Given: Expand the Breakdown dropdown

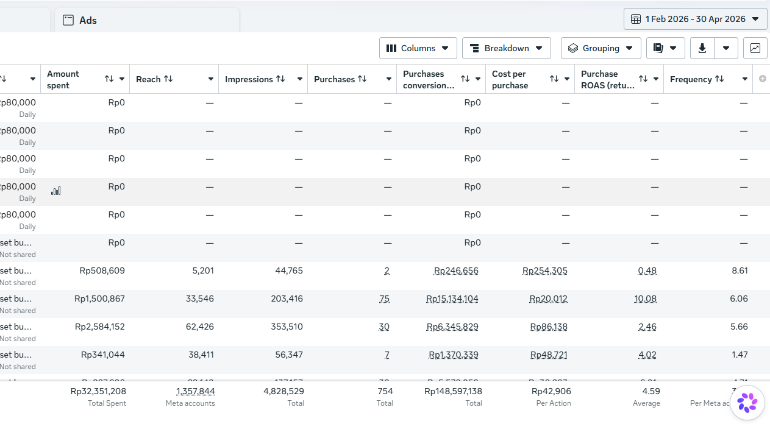Looking at the screenshot, I should [506, 48].
